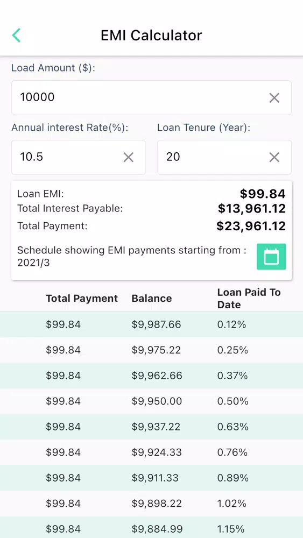303x538 pixels.
Task: Clear the Load Amount field
Action: pyautogui.click(x=274, y=98)
